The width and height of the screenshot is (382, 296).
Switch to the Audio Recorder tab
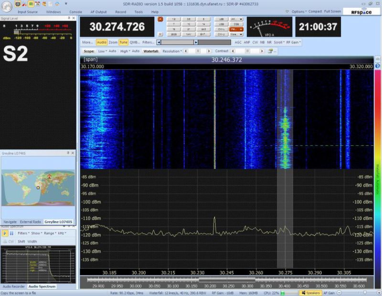click(x=13, y=286)
